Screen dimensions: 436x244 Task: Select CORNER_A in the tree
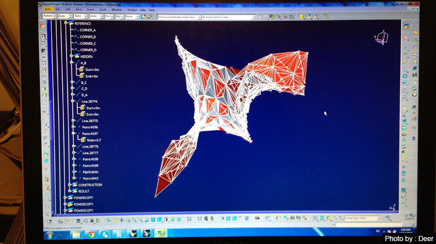[88, 30]
